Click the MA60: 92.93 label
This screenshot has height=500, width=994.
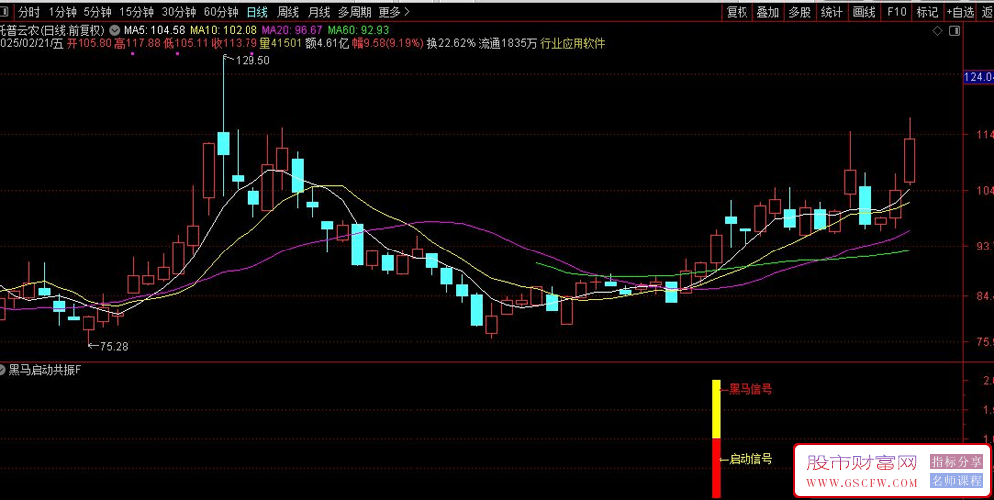click(x=358, y=29)
